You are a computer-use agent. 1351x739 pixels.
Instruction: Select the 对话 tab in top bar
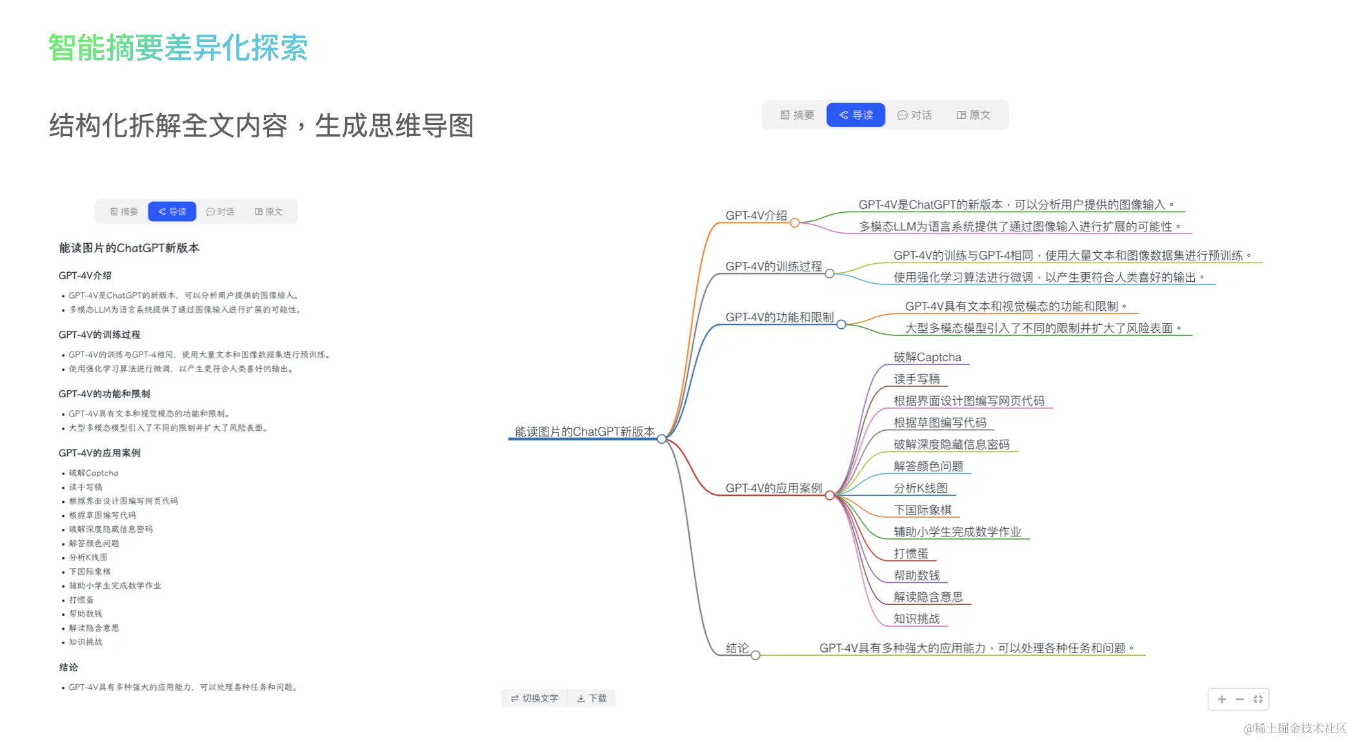coord(914,115)
